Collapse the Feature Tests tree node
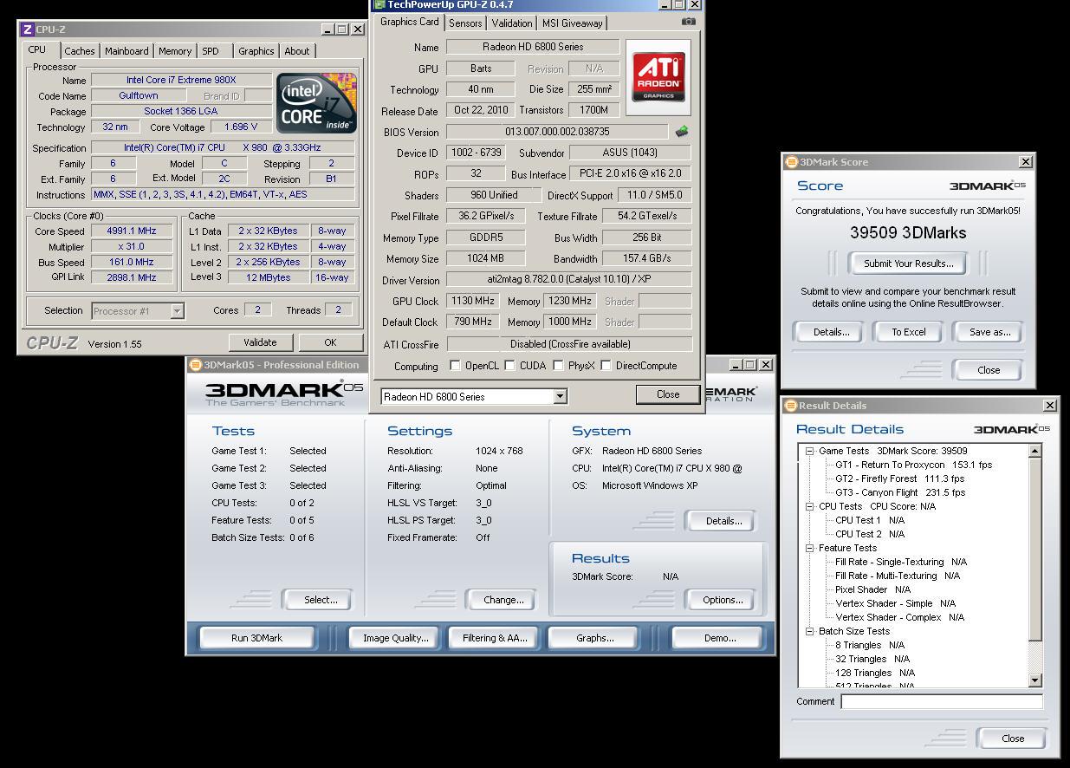The image size is (1070, 768). tap(810, 548)
